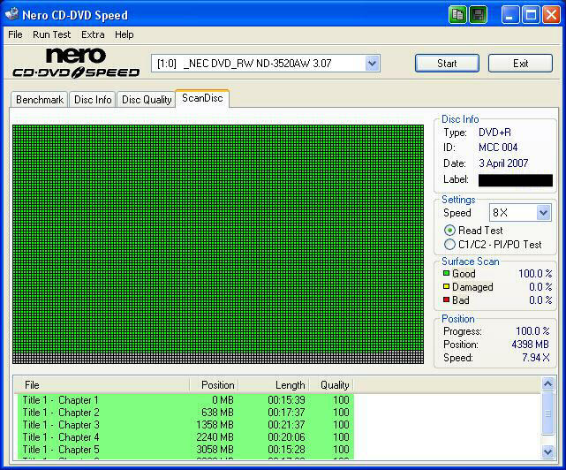Click the DVD+R disc type value
This screenshot has height=470, width=566.
pyautogui.click(x=494, y=133)
